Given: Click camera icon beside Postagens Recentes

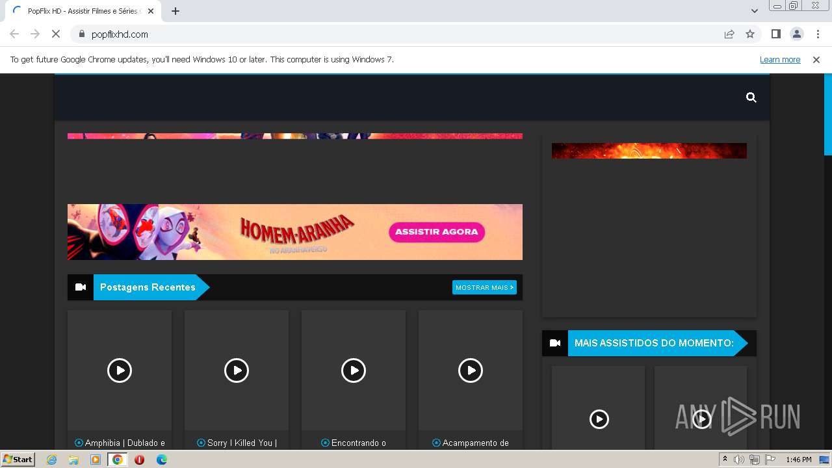Looking at the screenshot, I should pos(81,287).
